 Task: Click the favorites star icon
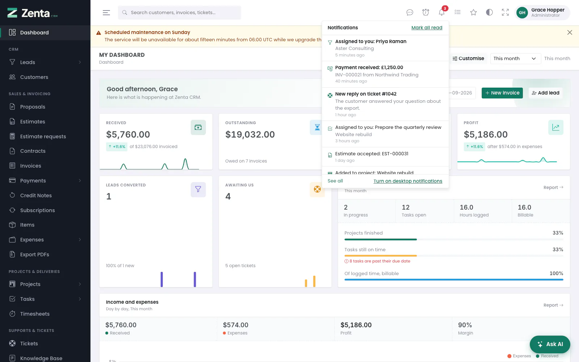click(473, 12)
